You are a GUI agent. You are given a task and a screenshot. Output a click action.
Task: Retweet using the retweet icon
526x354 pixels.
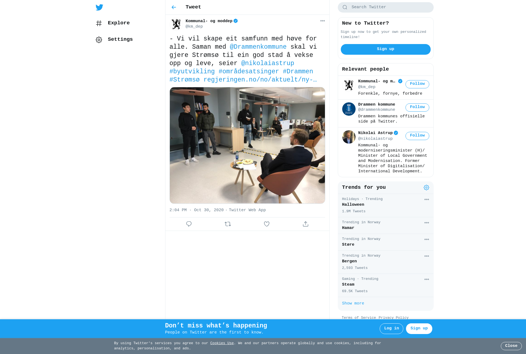click(228, 224)
